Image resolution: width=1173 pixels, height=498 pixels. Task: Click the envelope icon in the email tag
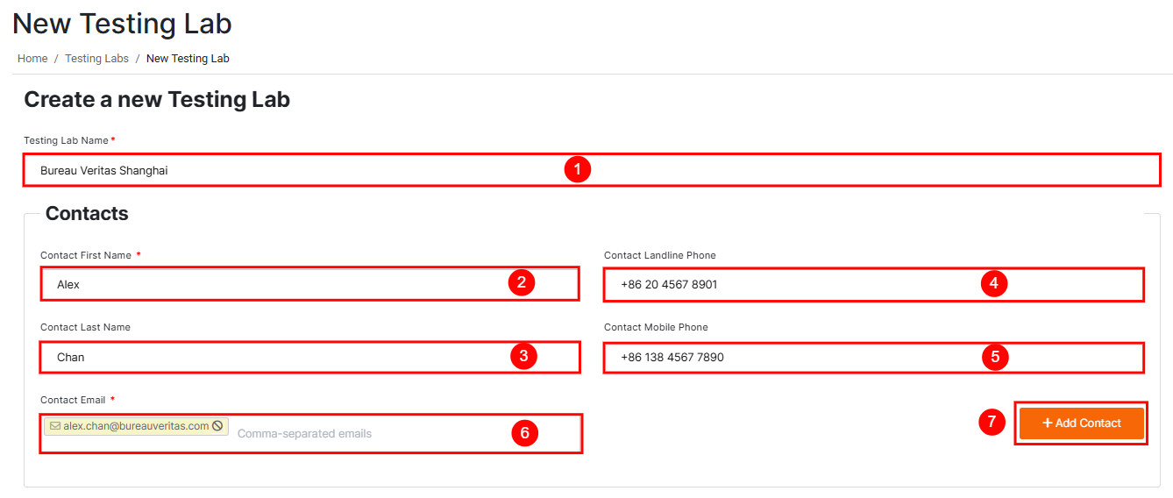point(55,426)
